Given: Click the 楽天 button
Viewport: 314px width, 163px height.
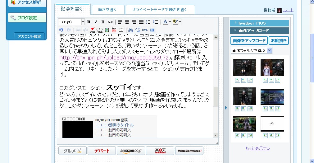Looking at the screenshot, I should coord(160,151).
